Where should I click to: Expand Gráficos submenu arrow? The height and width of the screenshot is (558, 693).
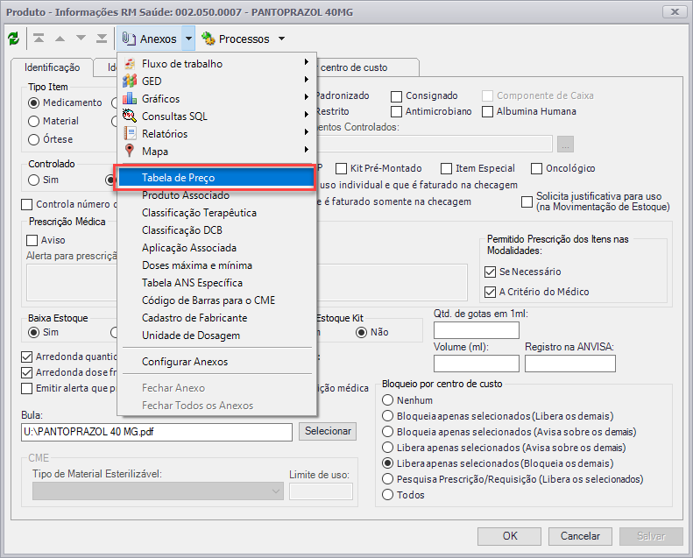pos(307,97)
